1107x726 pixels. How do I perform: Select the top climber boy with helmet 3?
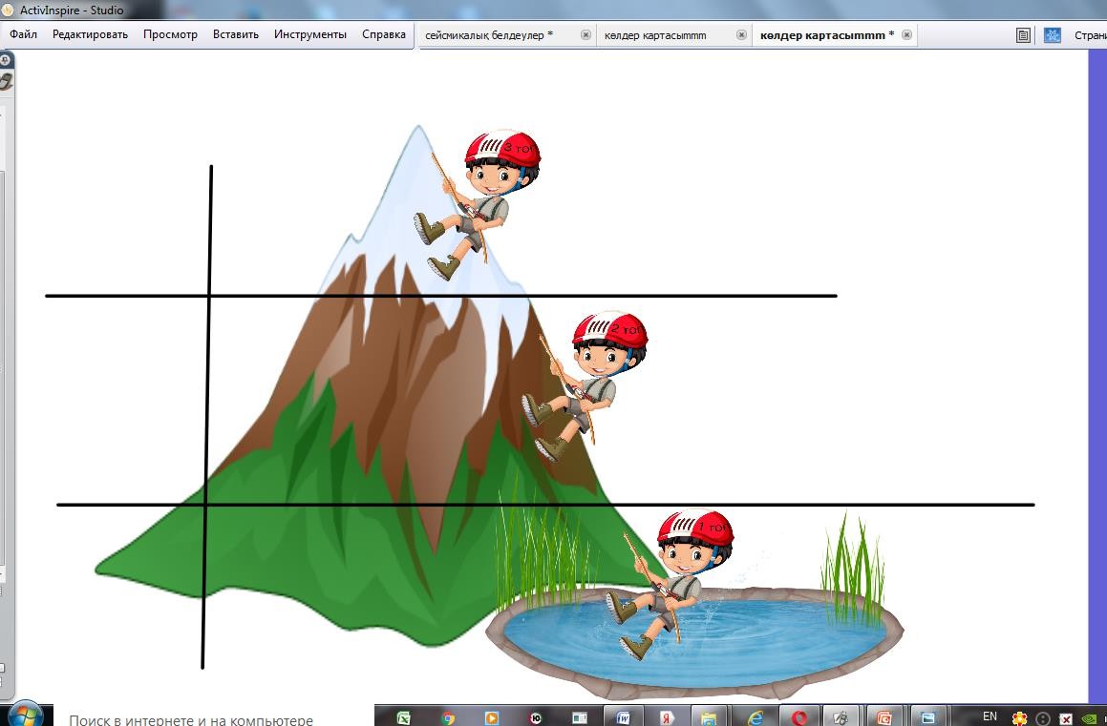coord(478,204)
